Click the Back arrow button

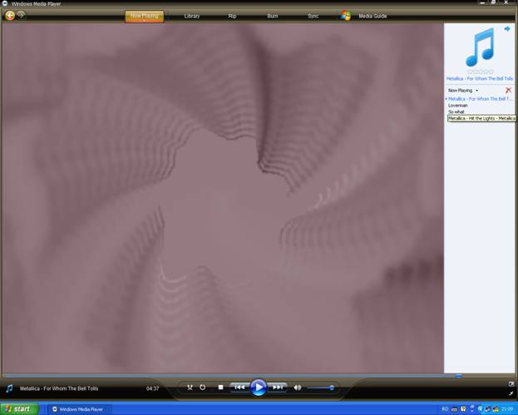point(10,15)
